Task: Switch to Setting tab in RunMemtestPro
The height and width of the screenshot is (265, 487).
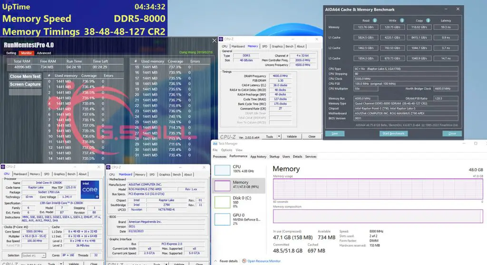Action: click(x=11, y=53)
